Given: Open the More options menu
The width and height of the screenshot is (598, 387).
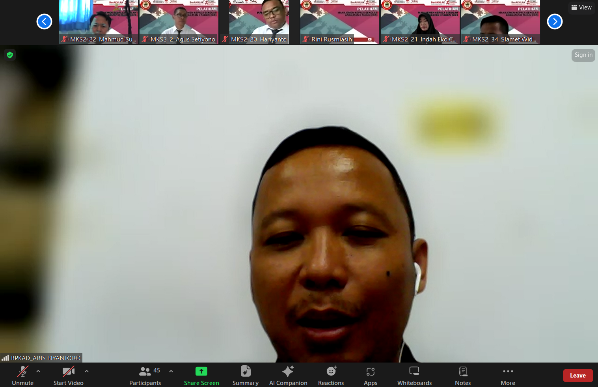Looking at the screenshot, I should click(x=508, y=376).
